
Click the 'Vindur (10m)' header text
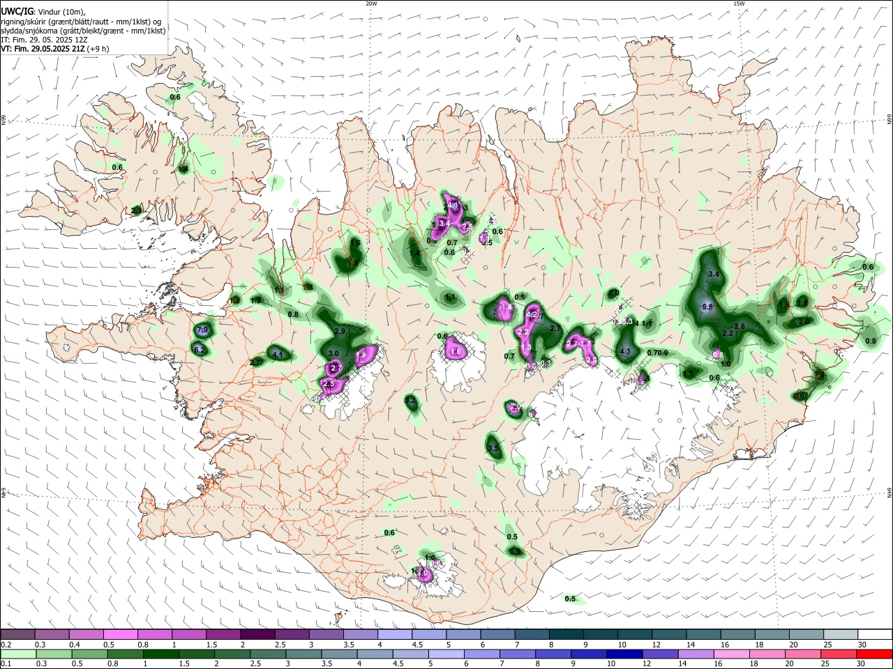[x=62, y=12]
